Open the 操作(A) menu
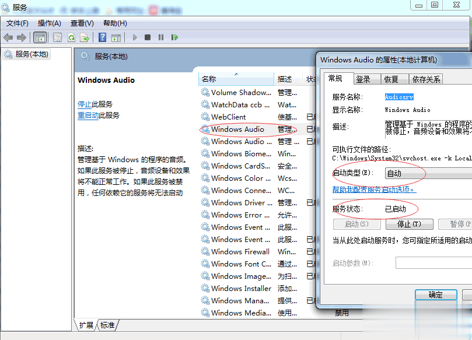472x340 pixels. pyautogui.click(x=50, y=23)
